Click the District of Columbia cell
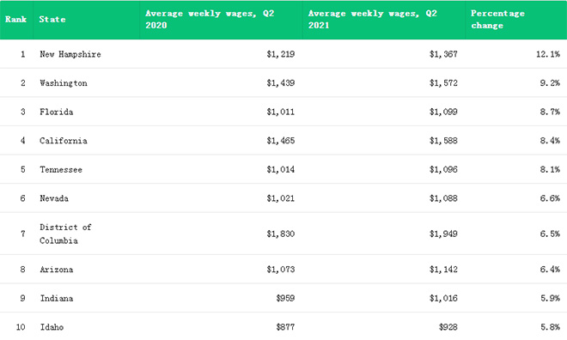Screen dimensions: 567x340 tap(65, 234)
